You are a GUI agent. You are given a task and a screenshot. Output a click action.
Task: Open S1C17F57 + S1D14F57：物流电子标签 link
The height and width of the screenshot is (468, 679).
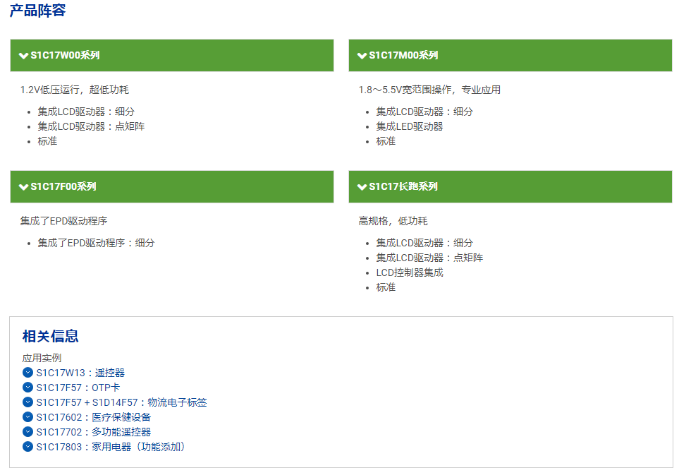tap(121, 402)
